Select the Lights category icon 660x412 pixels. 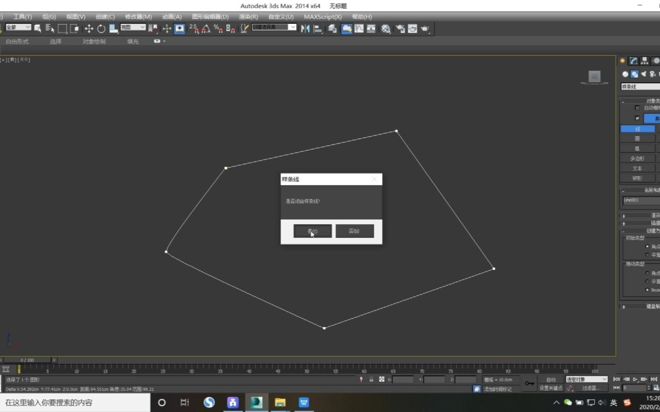point(644,74)
